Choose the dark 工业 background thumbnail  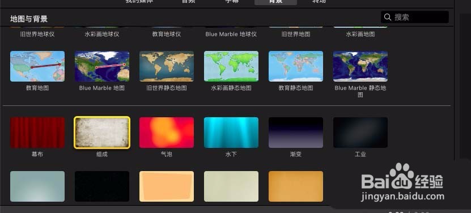click(360, 133)
